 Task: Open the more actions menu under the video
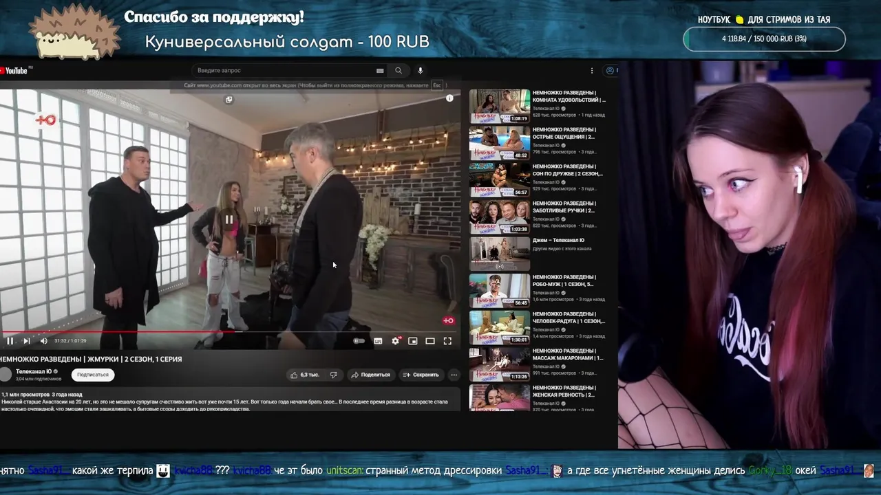click(454, 375)
